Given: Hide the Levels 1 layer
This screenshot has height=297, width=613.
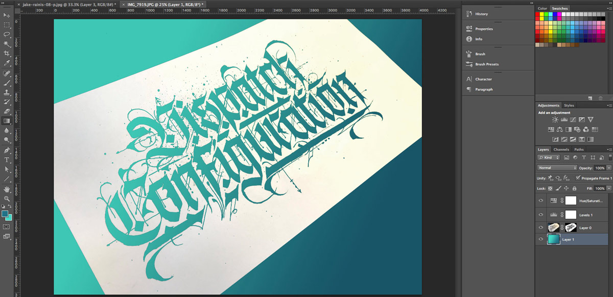Looking at the screenshot, I should point(541,215).
